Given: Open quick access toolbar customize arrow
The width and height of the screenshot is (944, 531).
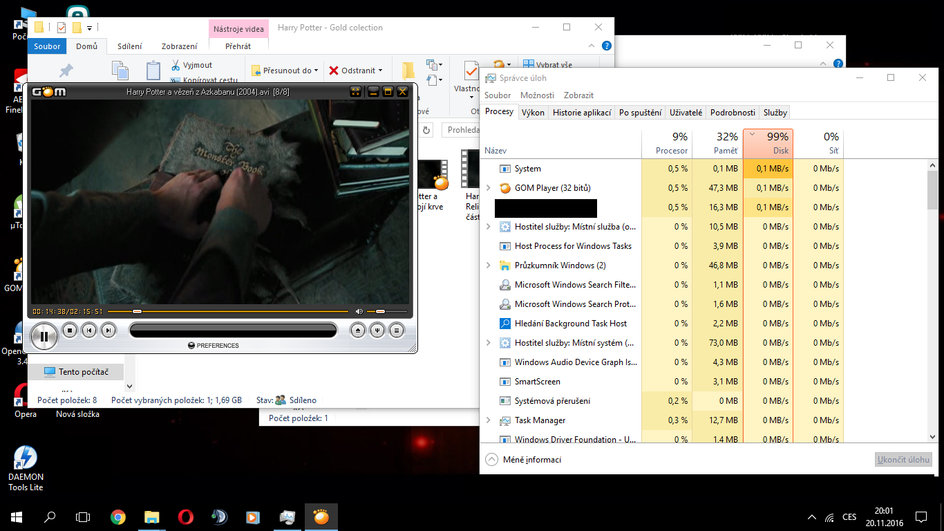Looking at the screenshot, I should pyautogui.click(x=89, y=28).
